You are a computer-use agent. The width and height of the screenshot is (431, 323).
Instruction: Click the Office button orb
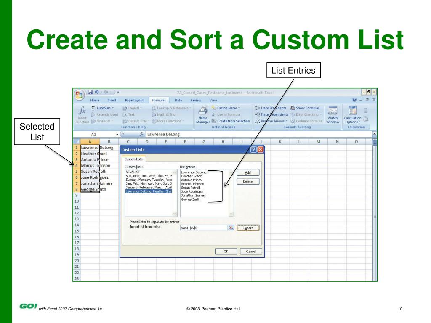tap(79, 94)
